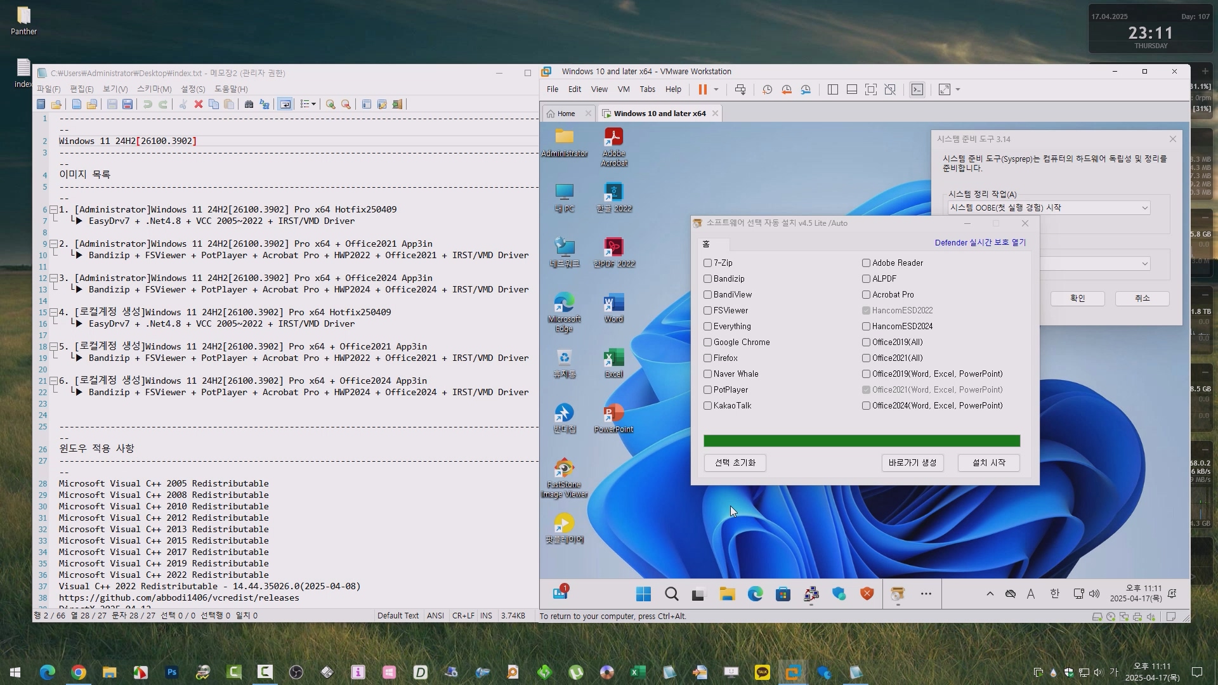This screenshot has width=1218, height=685.
Task: Open the VM menu in VMware
Action: [624, 89]
